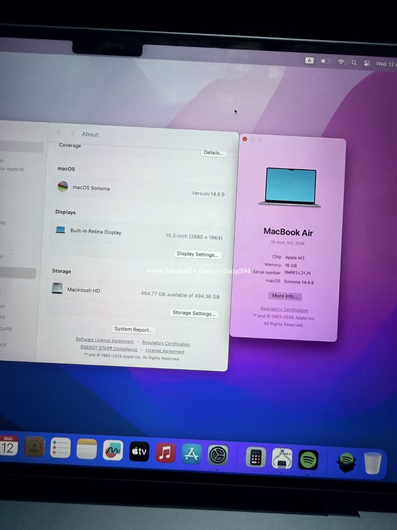This screenshot has height=530, width=397.
Task: Open Regulatory Certification link in Settings pane
Action: pos(166,343)
